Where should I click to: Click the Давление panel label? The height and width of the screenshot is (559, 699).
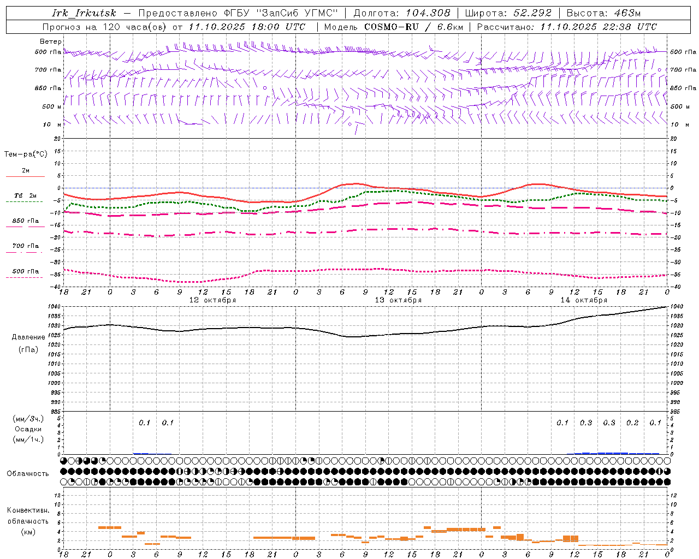tap(28, 337)
